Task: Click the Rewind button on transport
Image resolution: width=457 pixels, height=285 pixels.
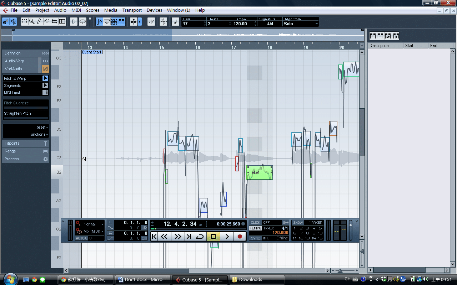Action: pos(164,236)
